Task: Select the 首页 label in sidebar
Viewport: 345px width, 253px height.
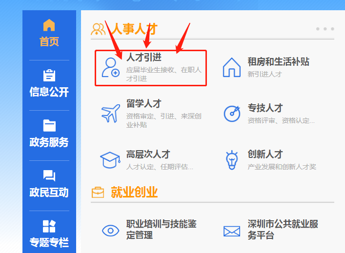Action: pyautogui.click(x=49, y=41)
